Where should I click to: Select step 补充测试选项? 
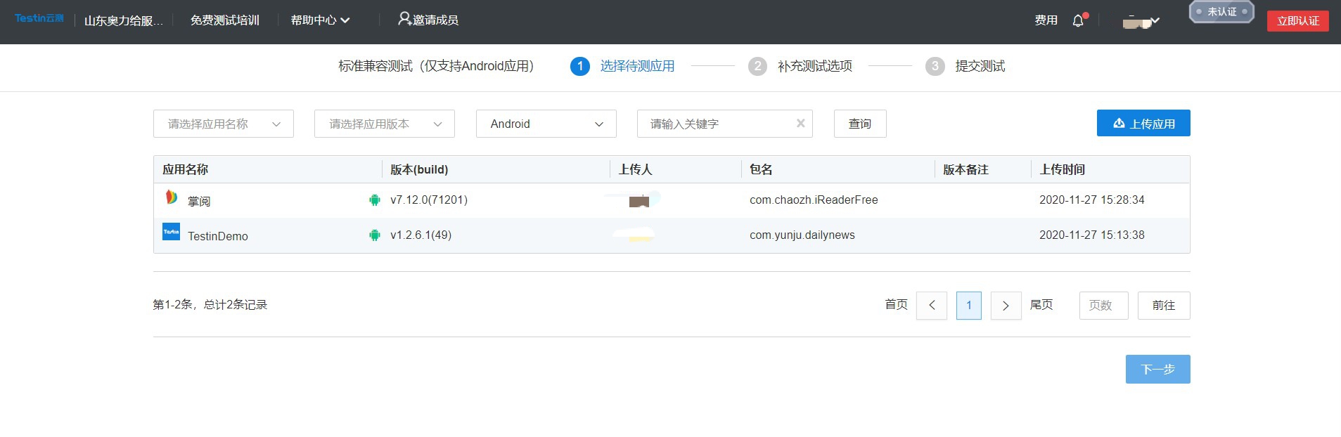coord(815,66)
